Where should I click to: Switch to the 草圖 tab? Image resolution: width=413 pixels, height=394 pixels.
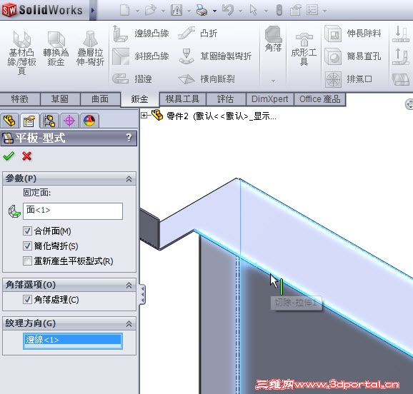tap(60, 99)
